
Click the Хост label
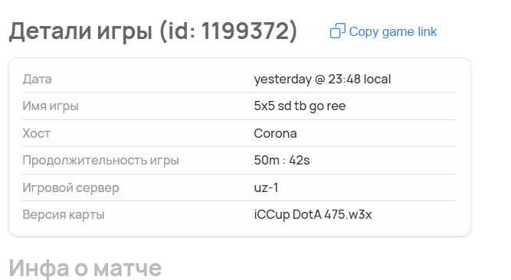tap(37, 133)
